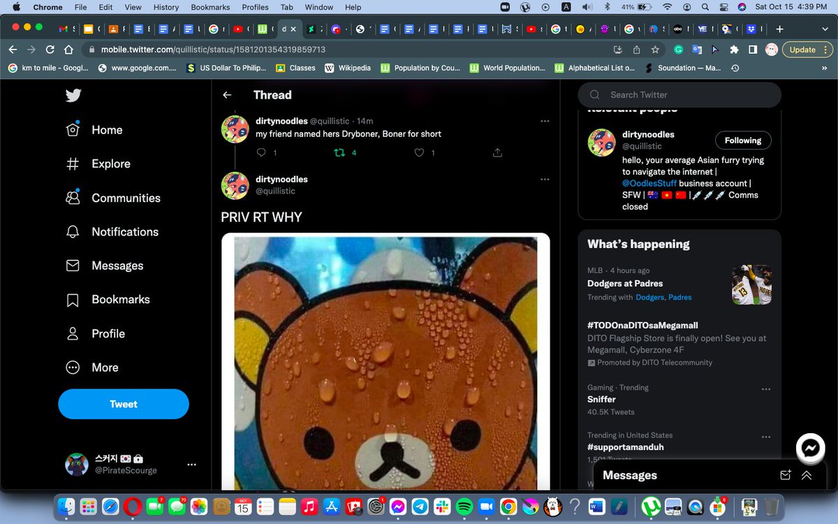Click the address bar URL
The width and height of the screenshot is (838, 524).
(213, 50)
